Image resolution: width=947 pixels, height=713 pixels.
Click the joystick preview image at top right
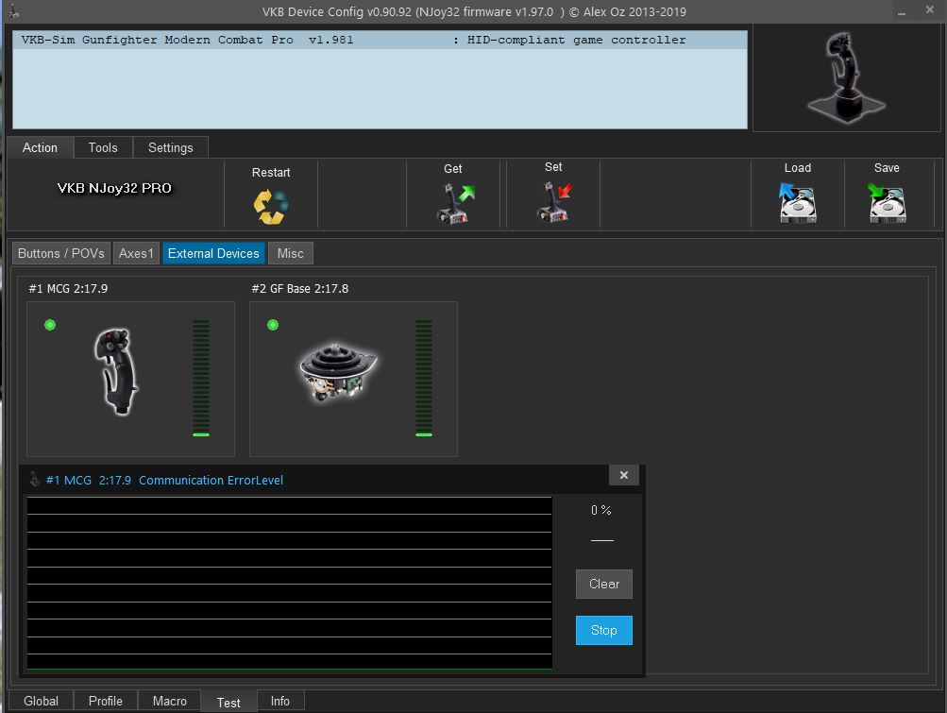[845, 77]
